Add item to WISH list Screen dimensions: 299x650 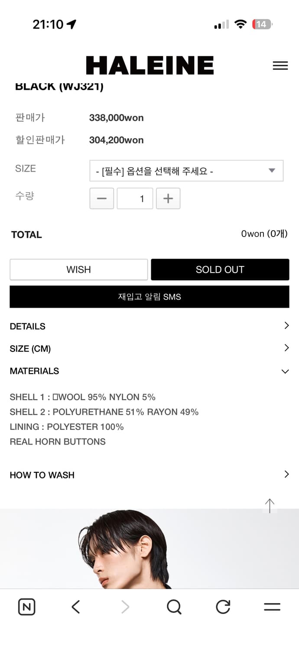pos(79,270)
